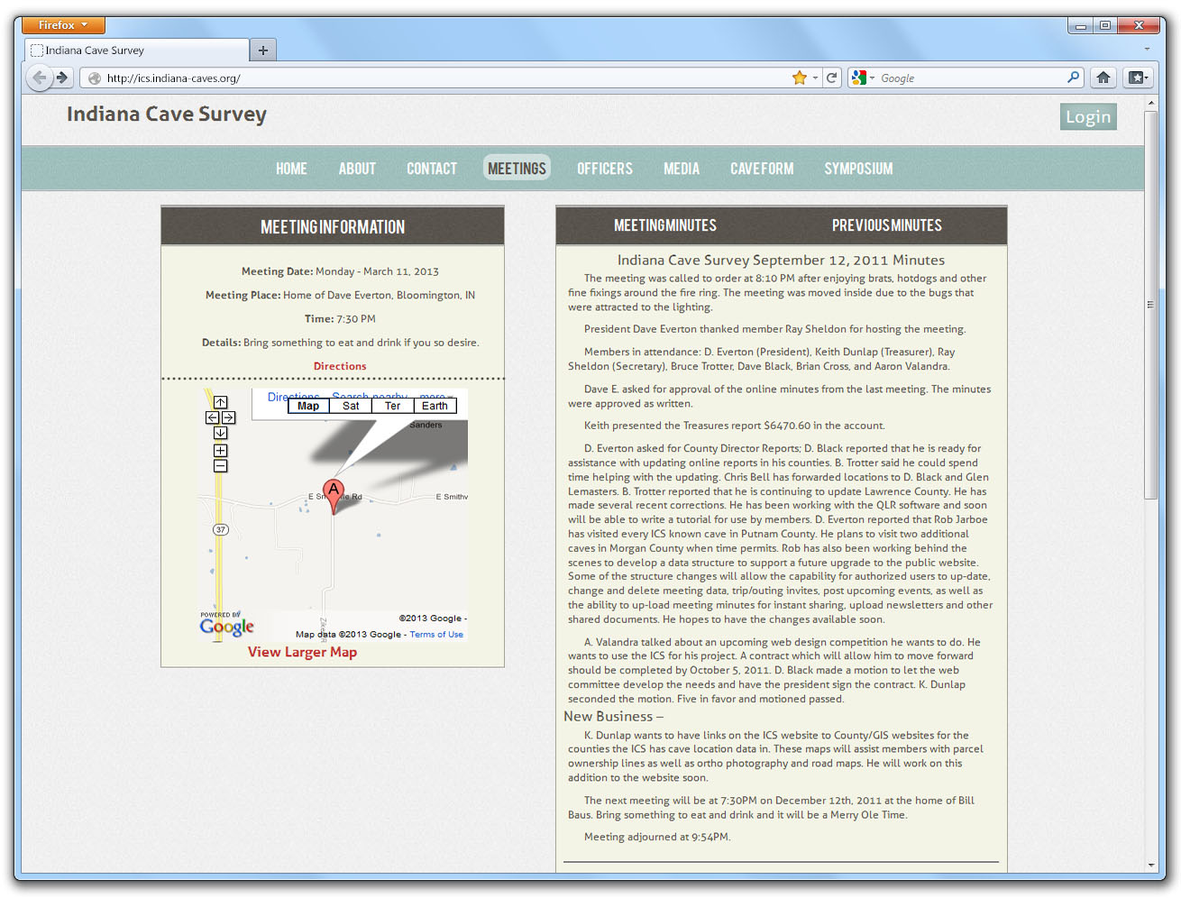Pan the map up arrow

tap(221, 402)
